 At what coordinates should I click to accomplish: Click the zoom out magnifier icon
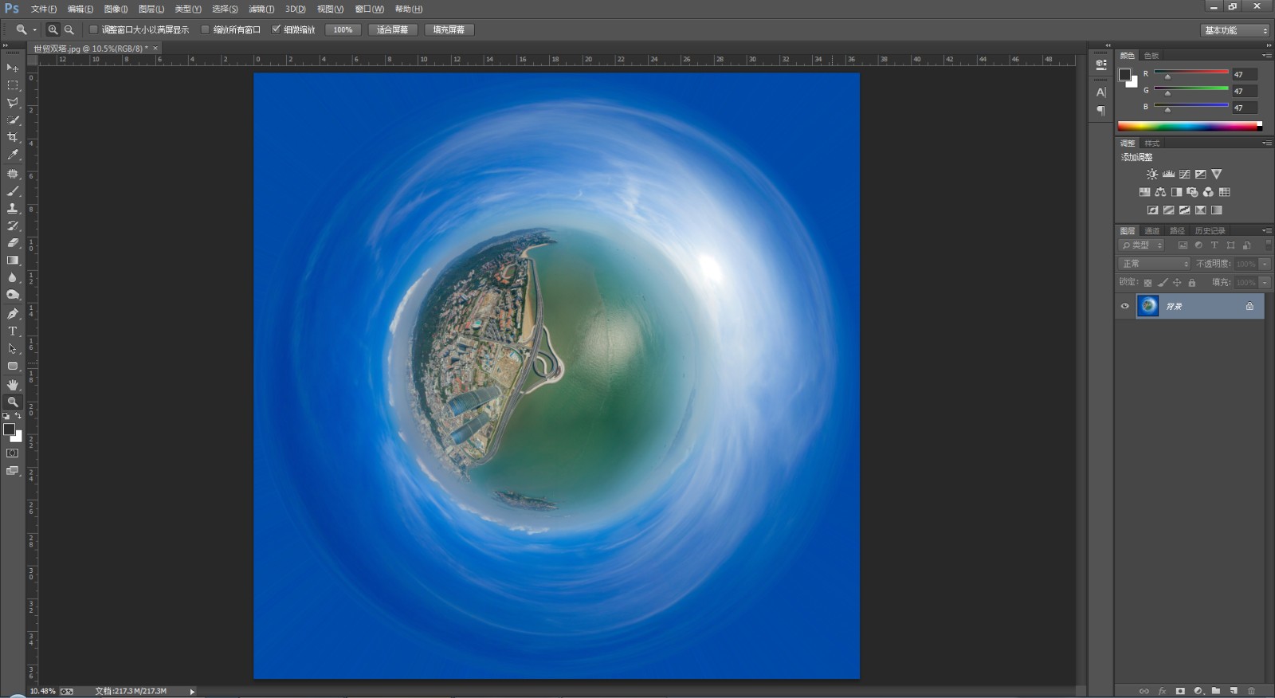click(69, 29)
